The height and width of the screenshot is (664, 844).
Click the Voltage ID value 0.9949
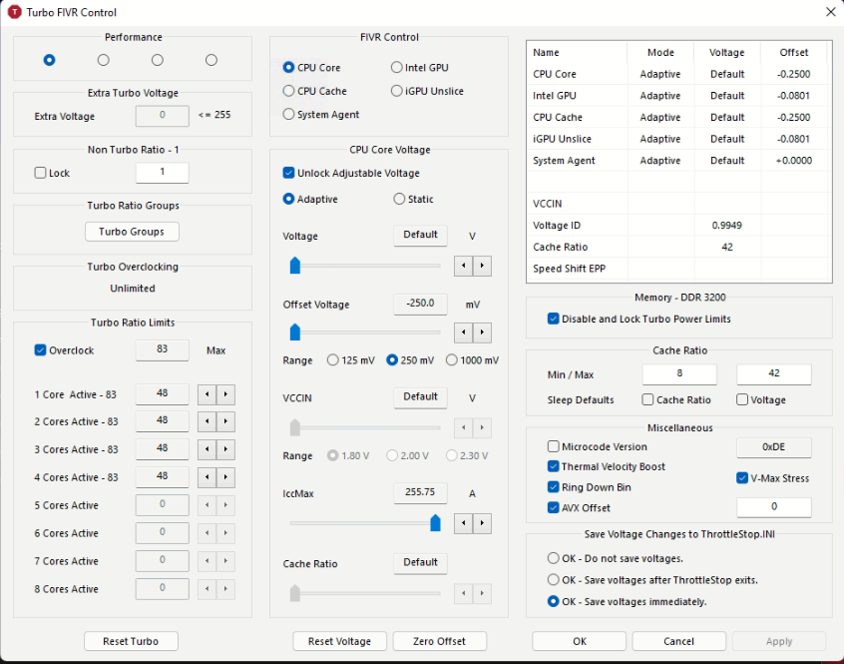pyautogui.click(x=726, y=225)
